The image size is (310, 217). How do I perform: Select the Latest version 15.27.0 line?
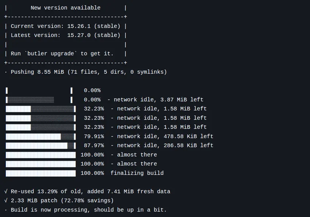coord(65,35)
